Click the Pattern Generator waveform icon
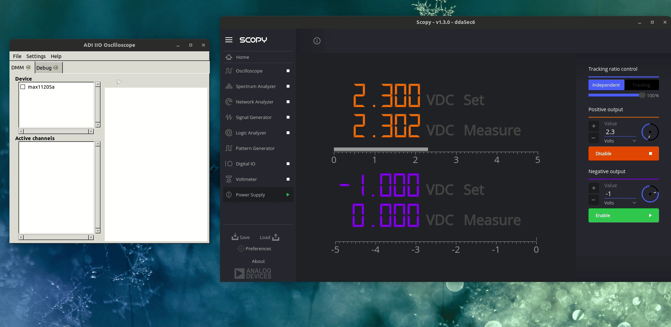This screenshot has height=327, width=671. point(229,148)
